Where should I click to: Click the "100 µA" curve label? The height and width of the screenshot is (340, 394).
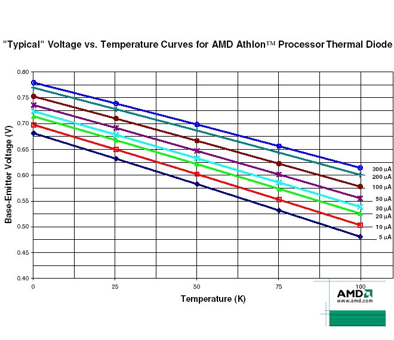coord(381,187)
